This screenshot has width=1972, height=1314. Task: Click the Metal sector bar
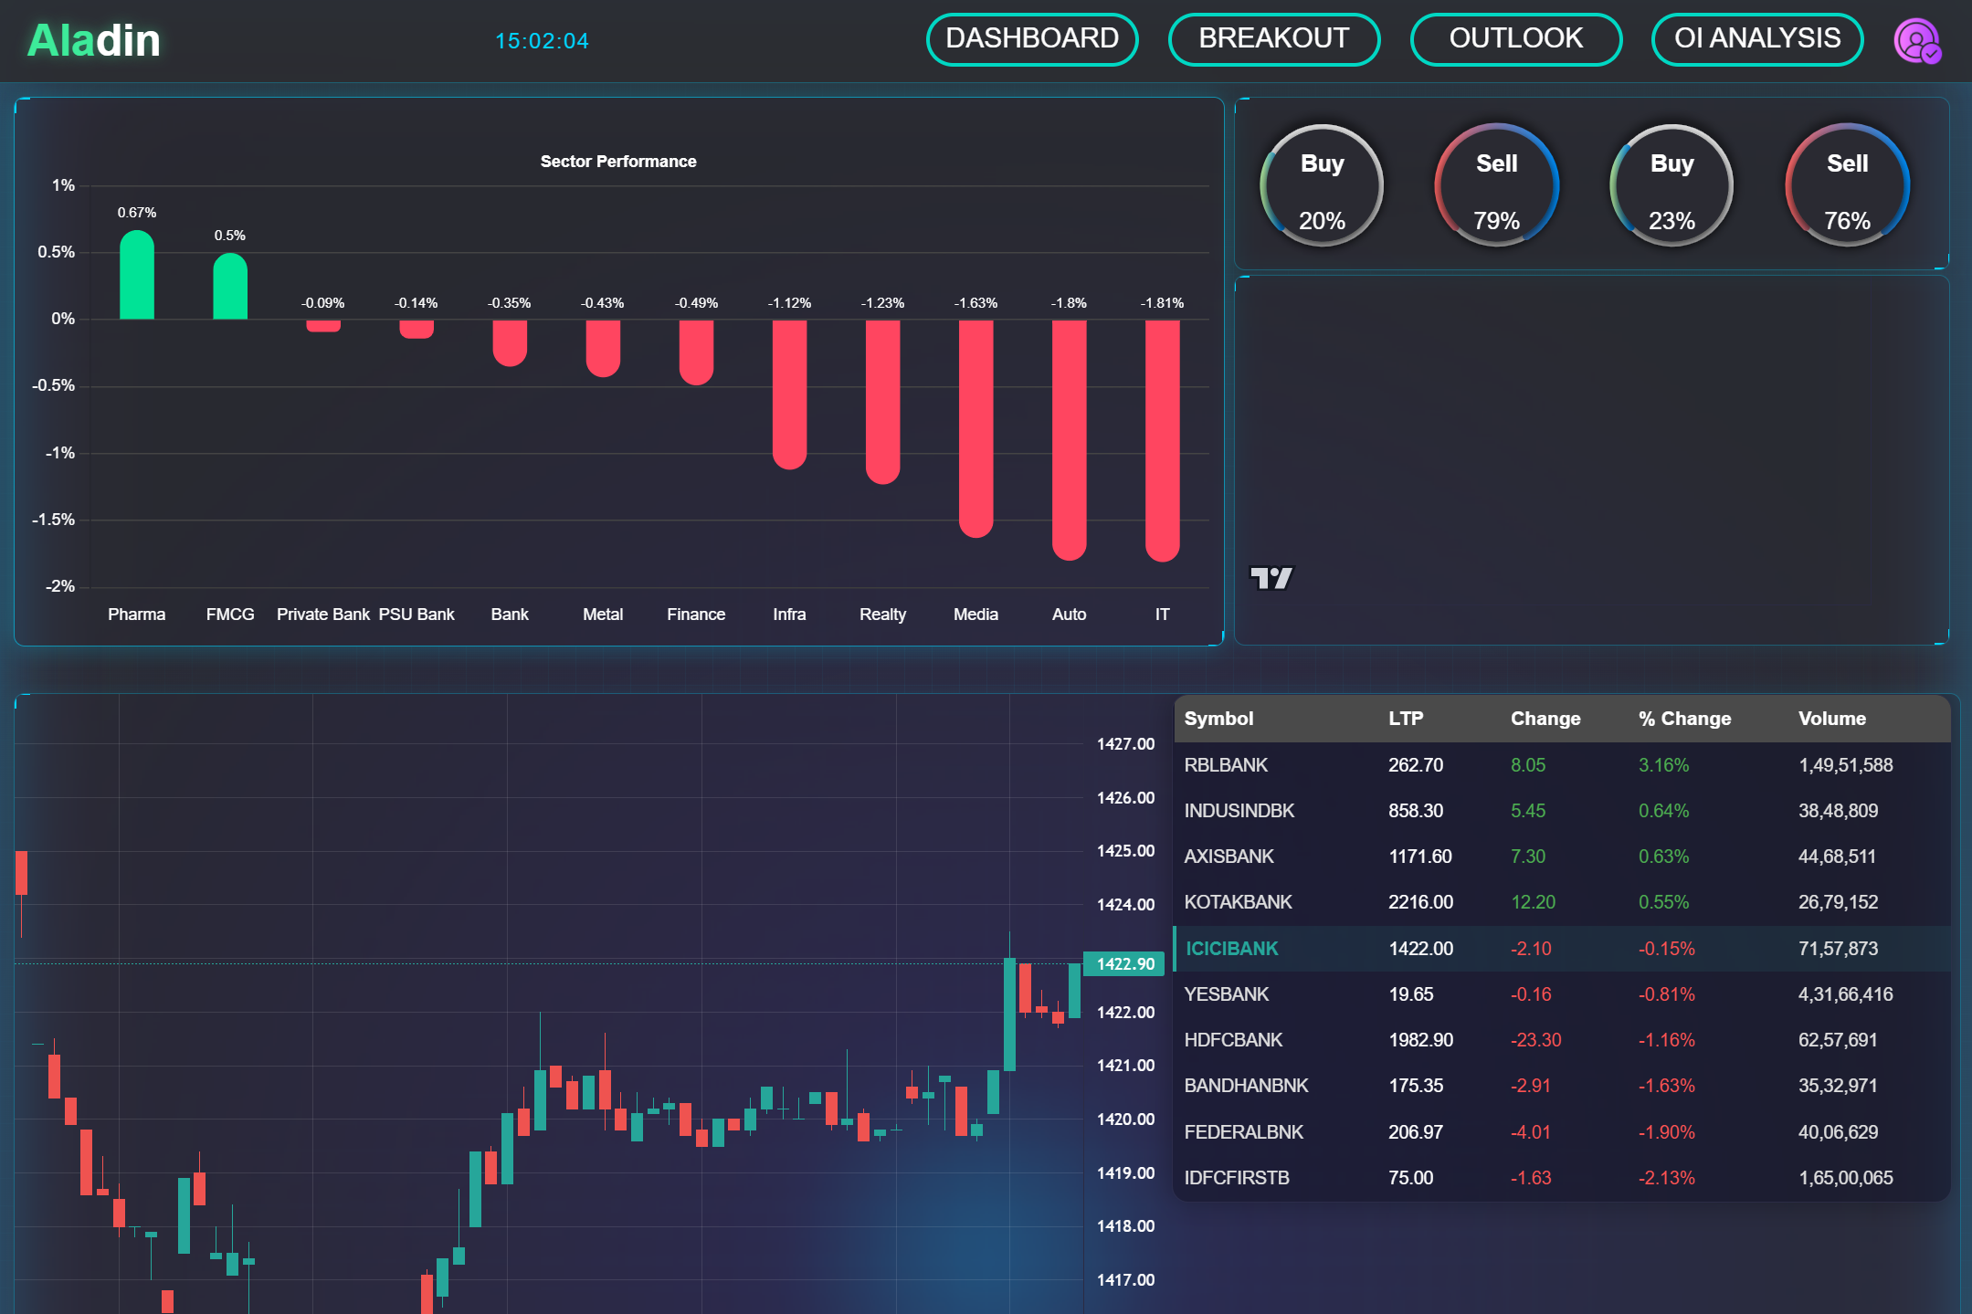pos(603,348)
